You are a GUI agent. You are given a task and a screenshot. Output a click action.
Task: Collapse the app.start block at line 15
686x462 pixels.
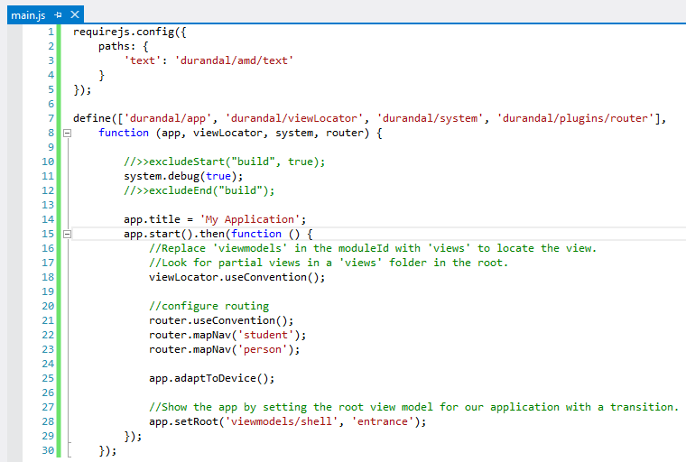67,234
